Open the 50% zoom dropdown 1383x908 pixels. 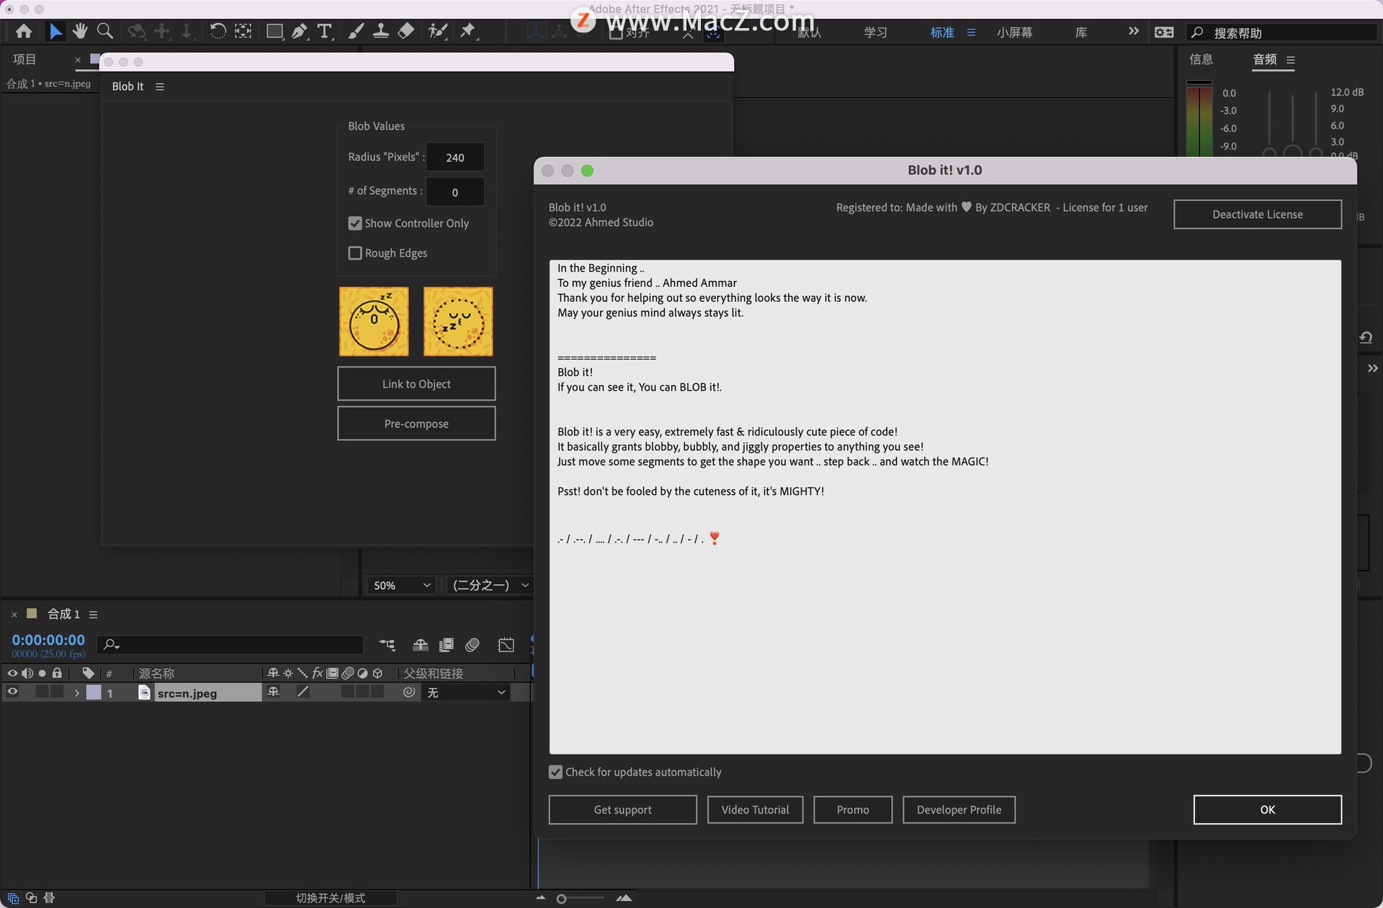(x=401, y=585)
